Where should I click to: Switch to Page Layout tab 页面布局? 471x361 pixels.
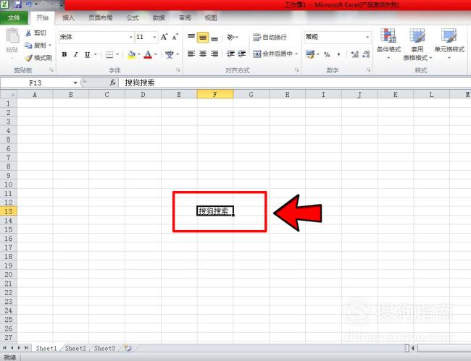pyautogui.click(x=101, y=18)
